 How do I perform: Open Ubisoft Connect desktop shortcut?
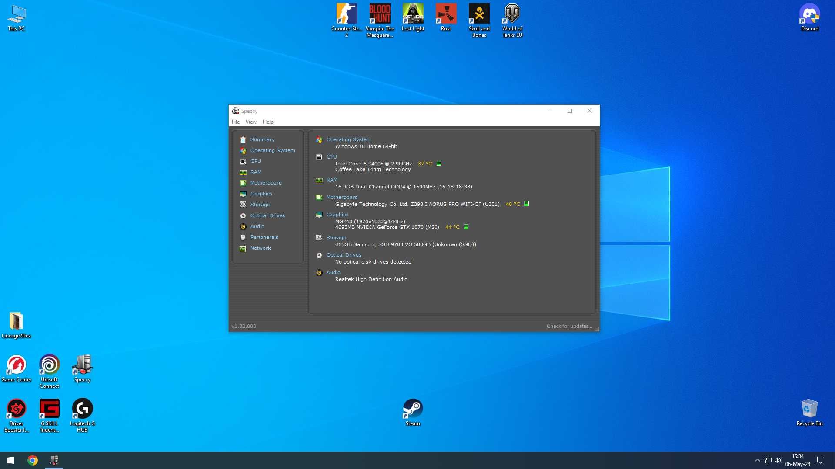49,371
